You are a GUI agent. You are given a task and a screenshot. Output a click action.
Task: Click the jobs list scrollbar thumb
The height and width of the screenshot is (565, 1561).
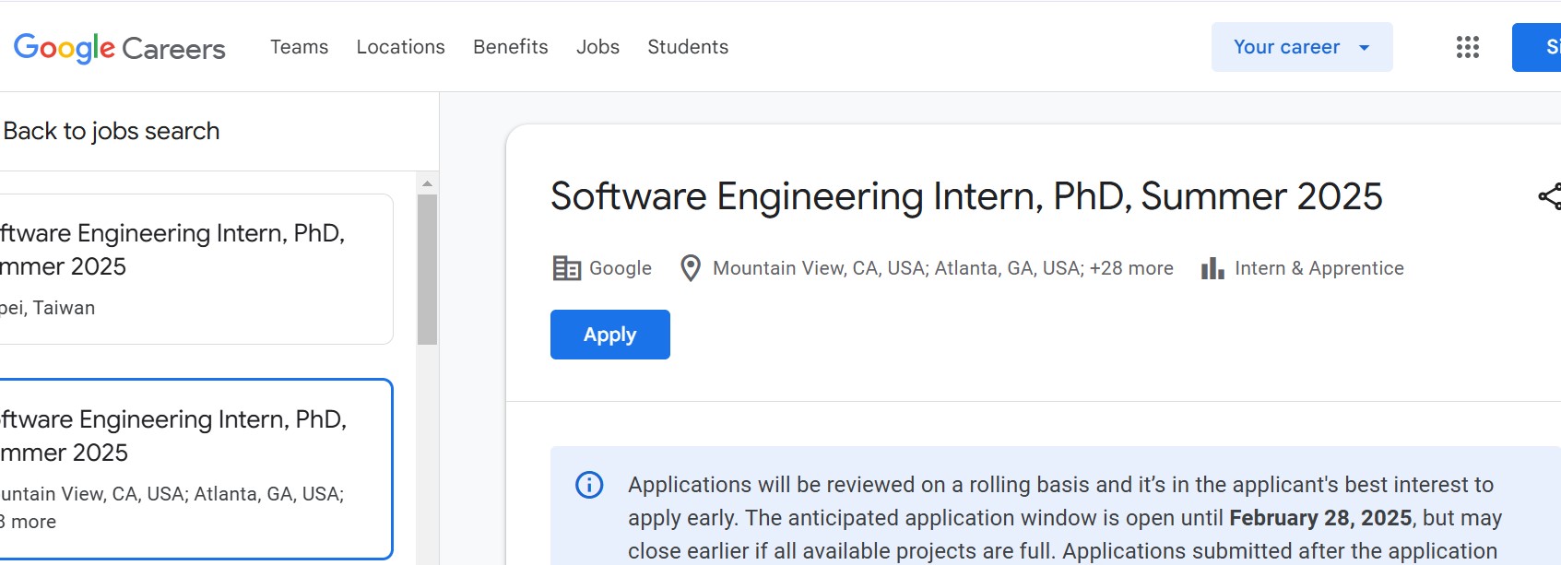tap(427, 269)
